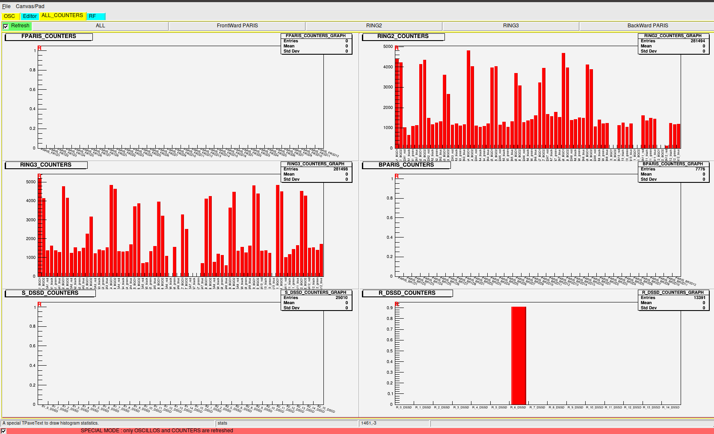This screenshot has height=434, width=714.
Task: Click the red R marker in the FPARIS_COUNTERS plot
Action: 39,48
